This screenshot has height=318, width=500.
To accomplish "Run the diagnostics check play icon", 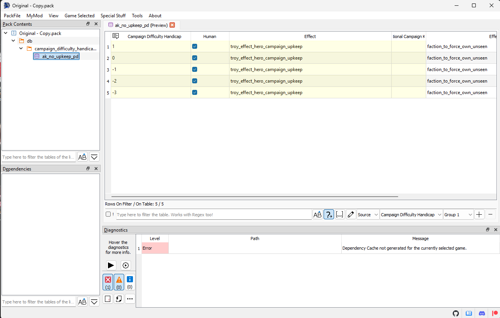I will coord(111,265).
